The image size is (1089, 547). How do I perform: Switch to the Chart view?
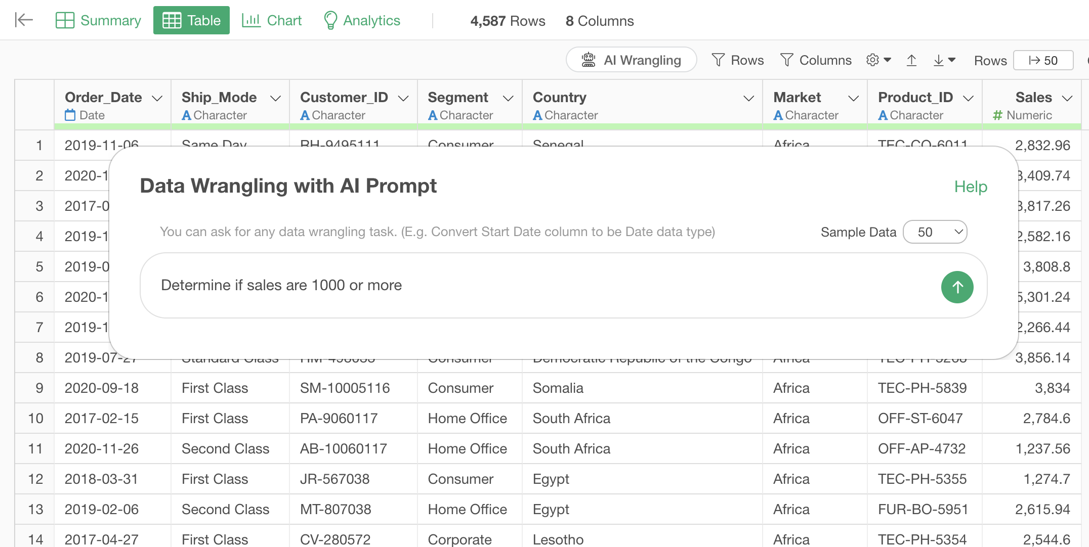click(x=272, y=20)
